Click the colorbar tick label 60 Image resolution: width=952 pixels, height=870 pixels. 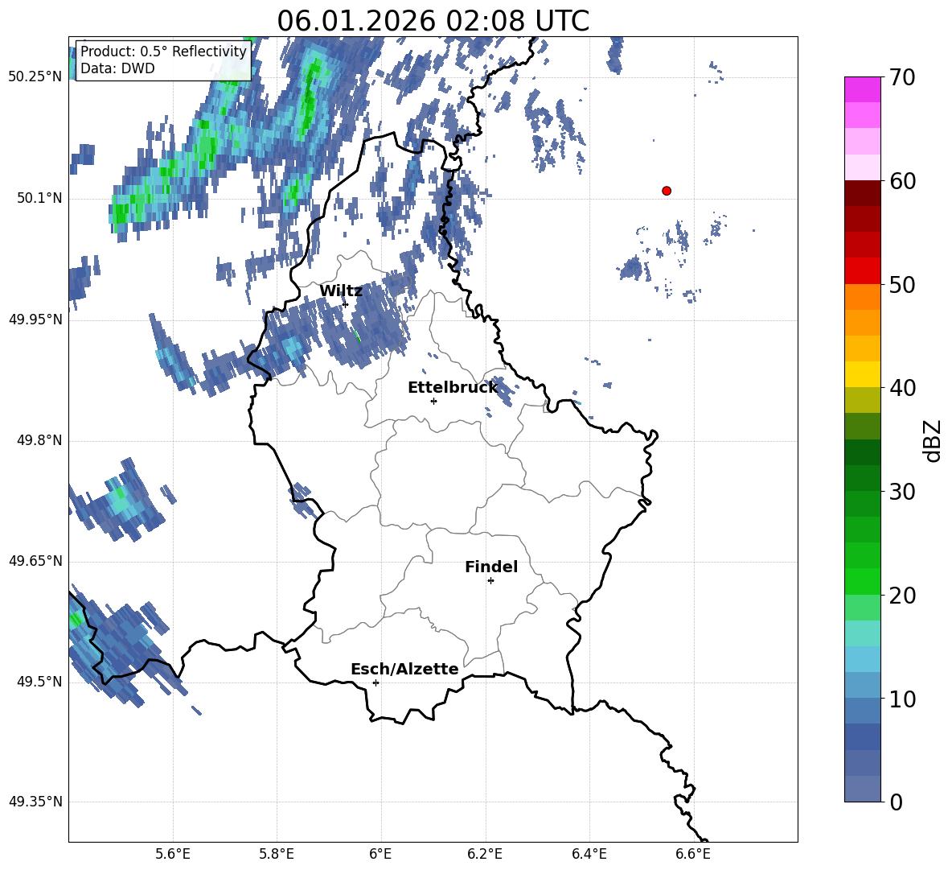point(902,181)
